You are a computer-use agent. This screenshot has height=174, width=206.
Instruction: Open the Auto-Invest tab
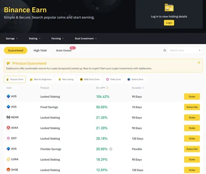[x=64, y=50]
